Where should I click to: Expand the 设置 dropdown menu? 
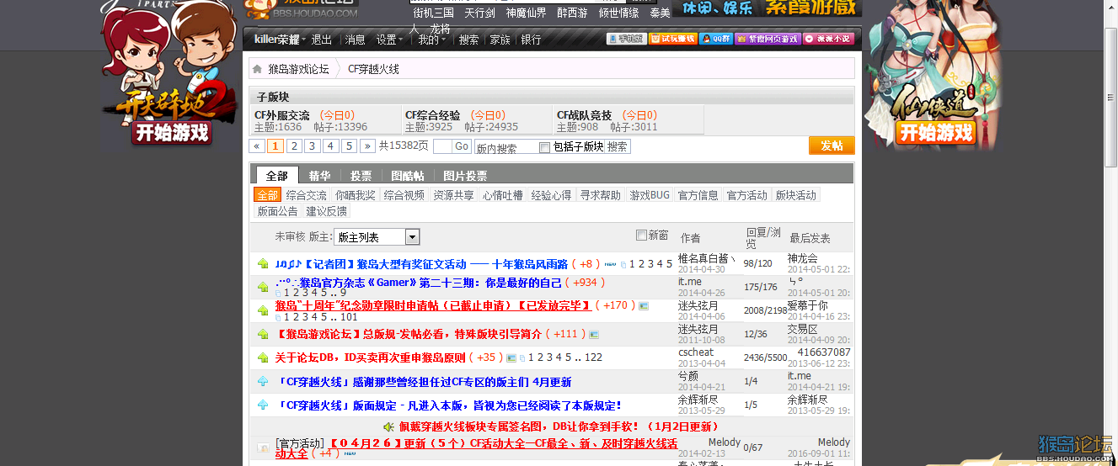pyautogui.click(x=389, y=40)
